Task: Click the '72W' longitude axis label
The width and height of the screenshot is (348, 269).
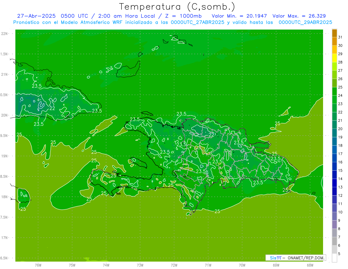Action: pyautogui.click(x=174, y=265)
